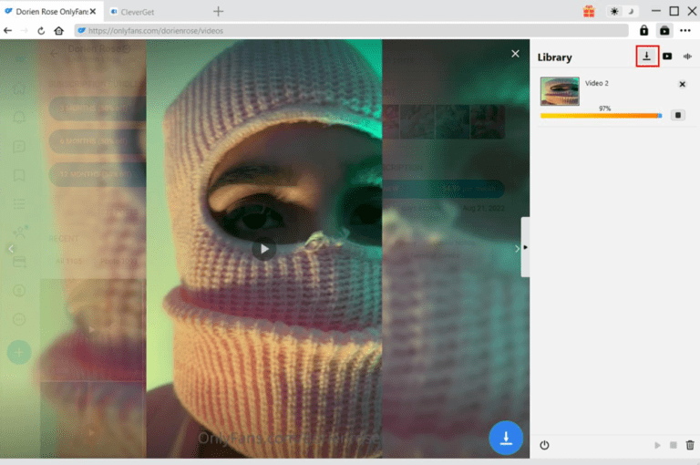The width and height of the screenshot is (700, 465).
Task: Delete all tasks with the trash icon
Action: point(690,445)
